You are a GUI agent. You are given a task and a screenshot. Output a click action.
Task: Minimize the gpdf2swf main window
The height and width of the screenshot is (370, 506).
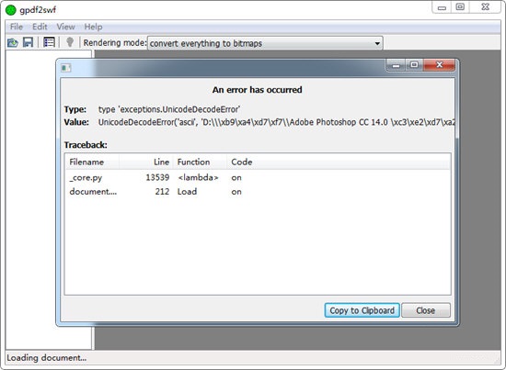pos(443,7)
